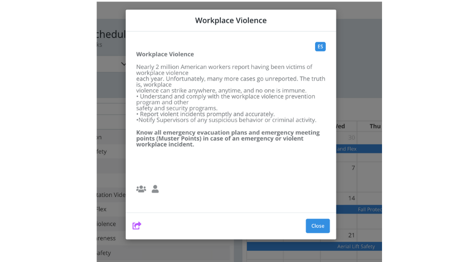
Task: Click the single person icon
Action: pyautogui.click(x=155, y=189)
